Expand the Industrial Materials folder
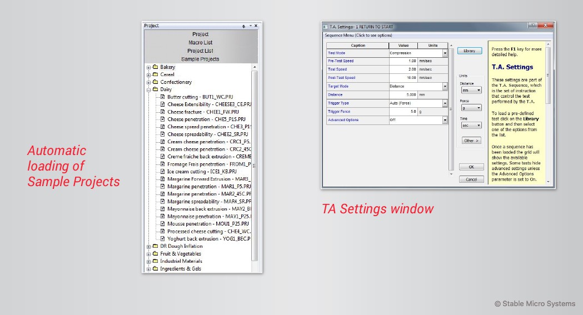This screenshot has width=583, height=315. (x=149, y=262)
